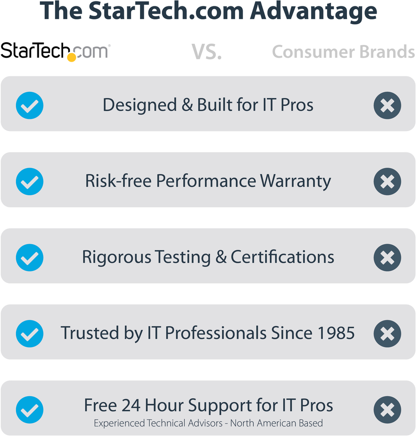Click the X icon beside Risk-free Performance Warranty
The height and width of the screenshot is (437, 417).
pos(387,182)
